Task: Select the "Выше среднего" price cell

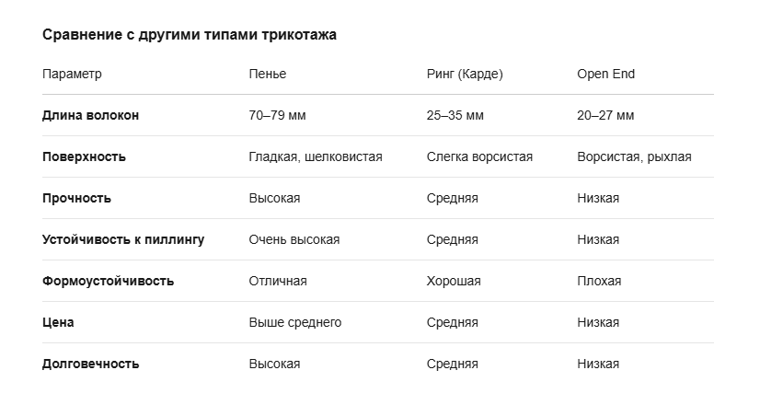Action: (x=294, y=322)
